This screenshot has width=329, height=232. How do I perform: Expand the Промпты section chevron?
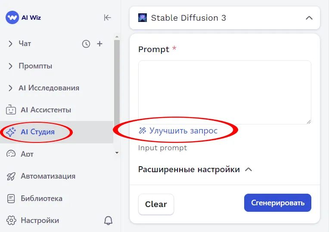click(11, 66)
